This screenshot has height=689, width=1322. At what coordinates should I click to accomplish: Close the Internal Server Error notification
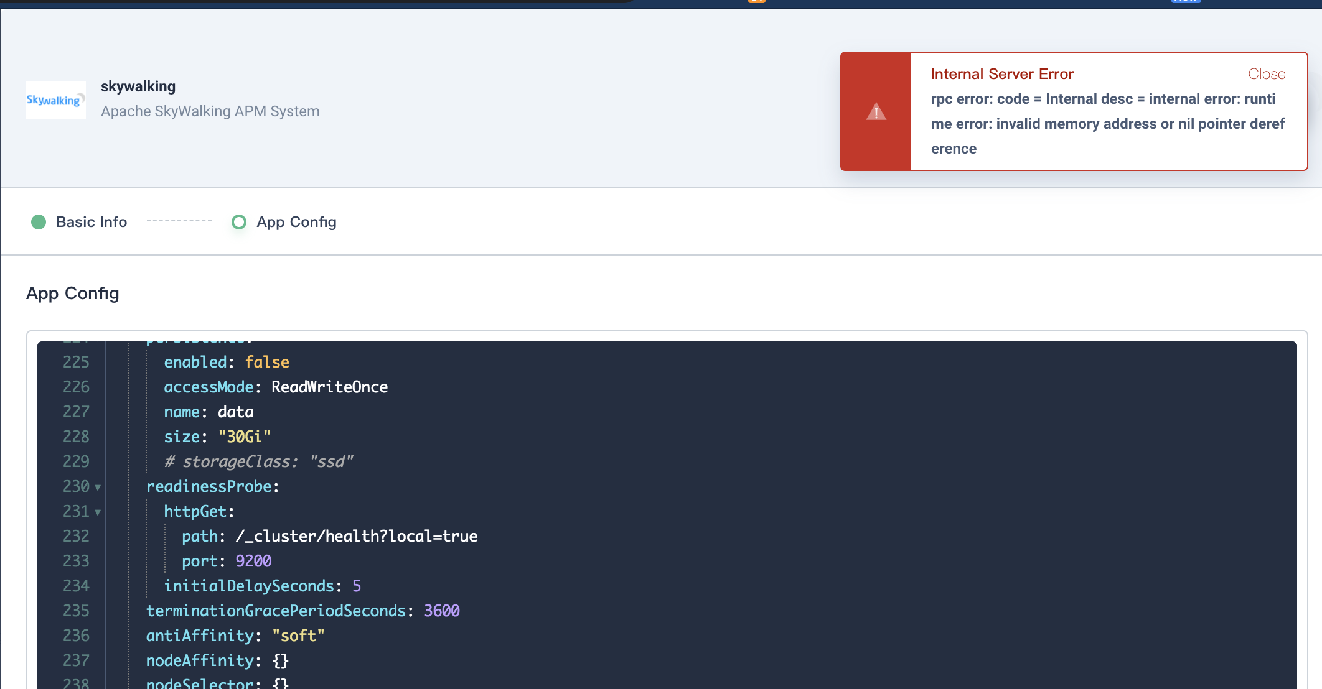point(1266,74)
